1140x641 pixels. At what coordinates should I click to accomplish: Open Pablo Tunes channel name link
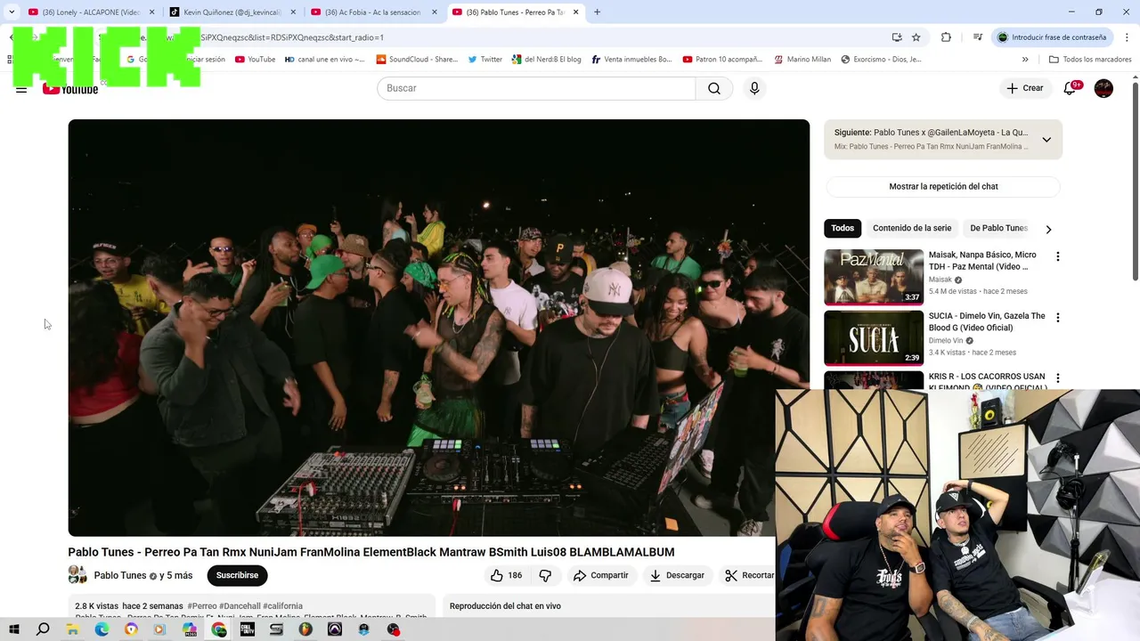coord(120,576)
